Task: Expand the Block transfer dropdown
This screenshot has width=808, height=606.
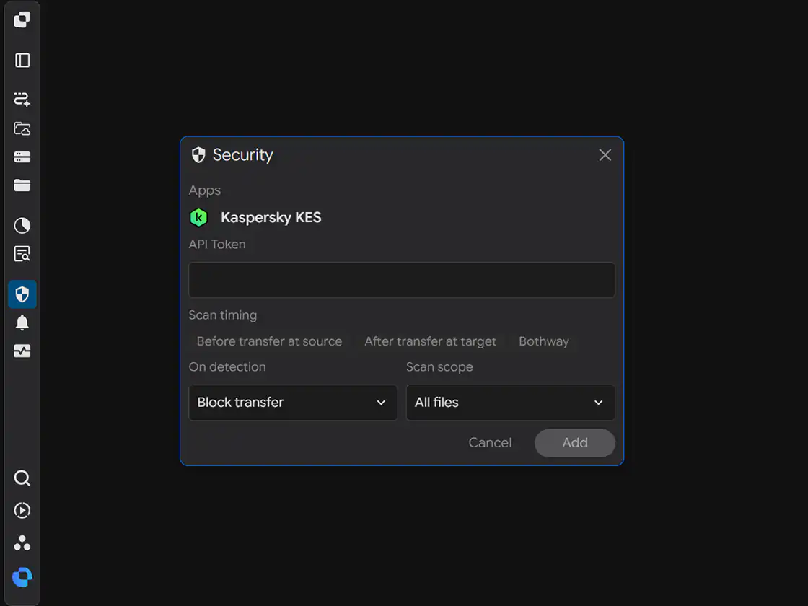Action: (x=293, y=403)
